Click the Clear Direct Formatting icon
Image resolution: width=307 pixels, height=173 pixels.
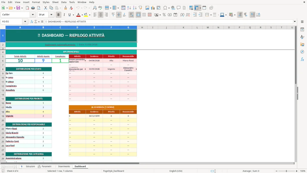click(x=71, y=8)
